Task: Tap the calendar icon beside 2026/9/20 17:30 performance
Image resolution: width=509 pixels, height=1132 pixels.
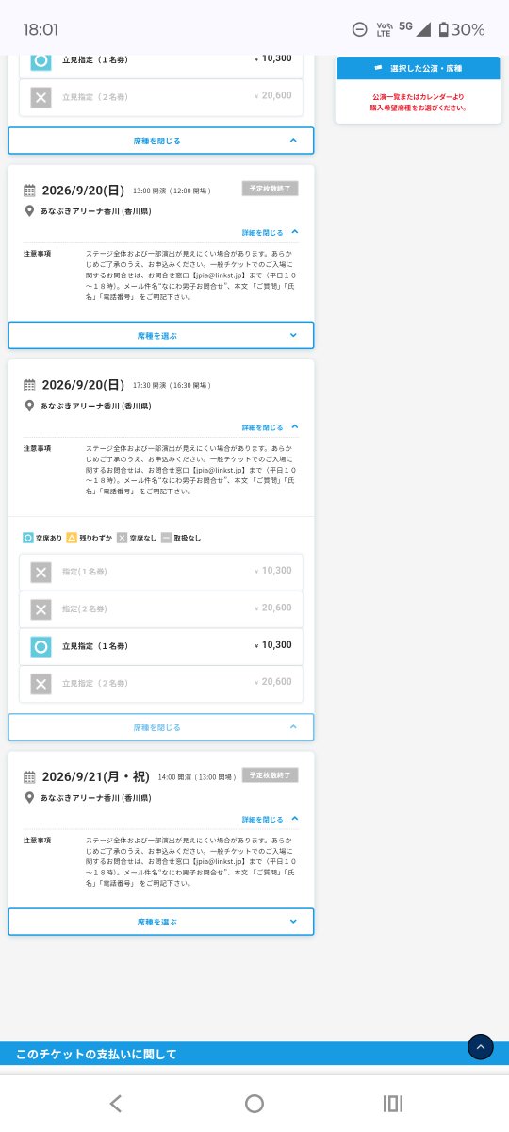Action: [29, 385]
